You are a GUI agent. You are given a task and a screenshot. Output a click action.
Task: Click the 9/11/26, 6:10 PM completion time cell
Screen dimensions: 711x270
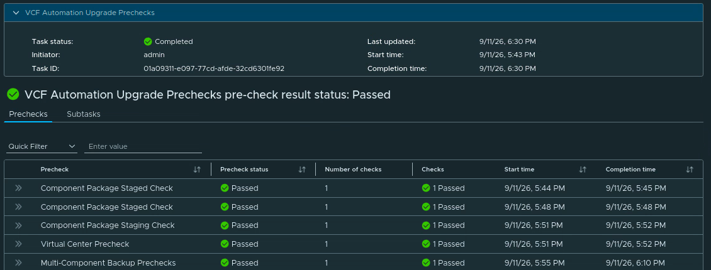coord(635,262)
